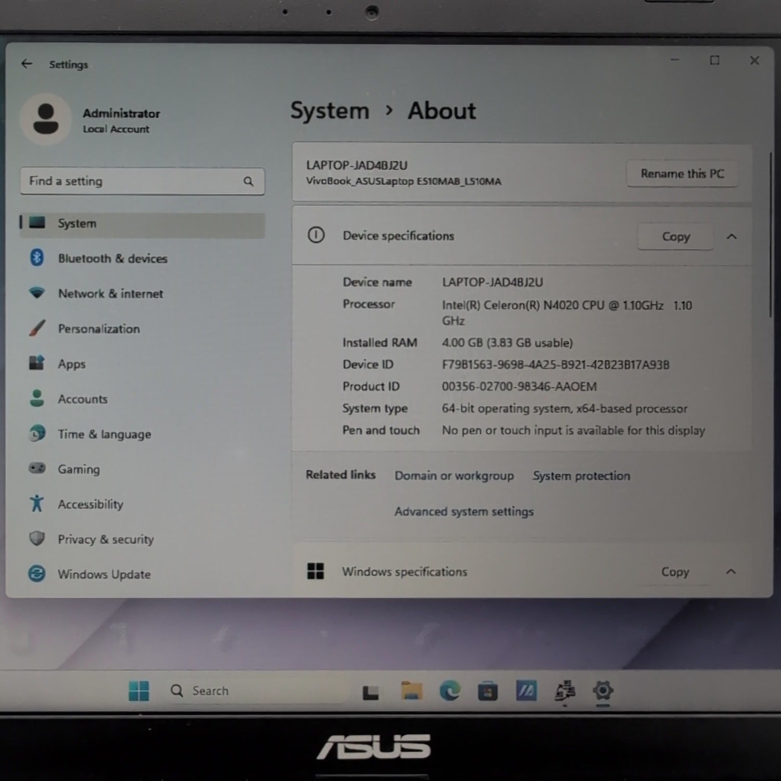Click the Windows Update sync icon
Screen dimensions: 781x781
37,574
